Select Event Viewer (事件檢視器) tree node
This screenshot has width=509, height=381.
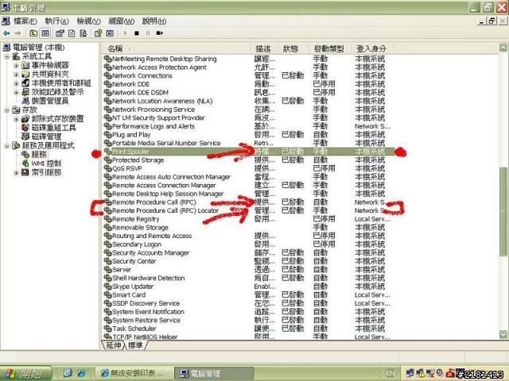pyautogui.click(x=50, y=65)
